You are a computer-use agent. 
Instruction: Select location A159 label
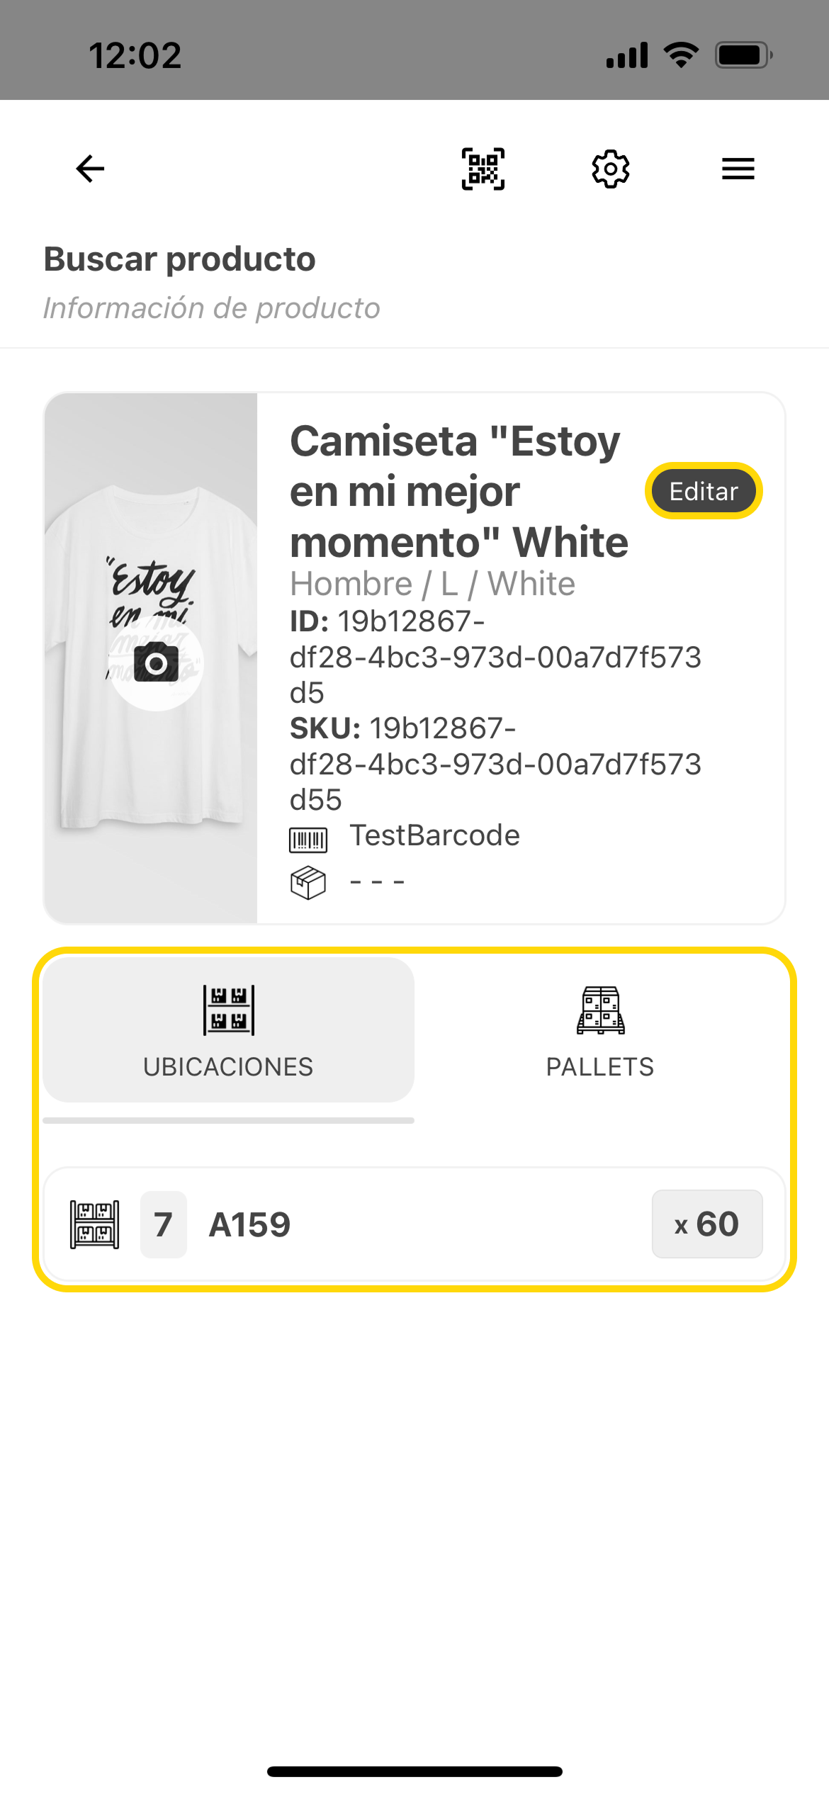(x=249, y=1224)
